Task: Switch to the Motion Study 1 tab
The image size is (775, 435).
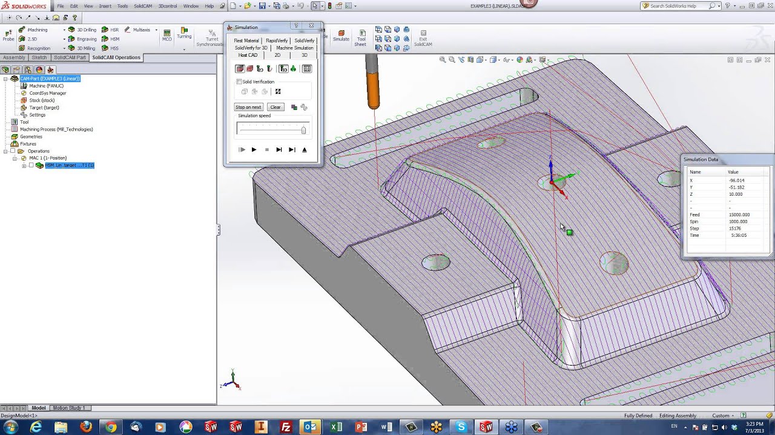Action: 68,408
